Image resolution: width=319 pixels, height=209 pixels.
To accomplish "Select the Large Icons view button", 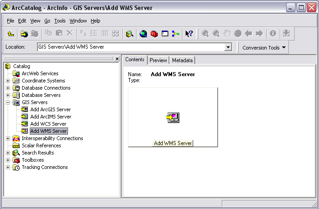I will point(83,33).
